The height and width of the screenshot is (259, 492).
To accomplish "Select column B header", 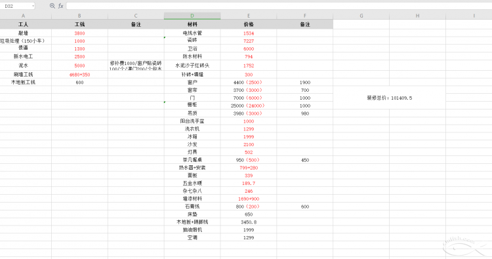I will pyautogui.click(x=79, y=16).
